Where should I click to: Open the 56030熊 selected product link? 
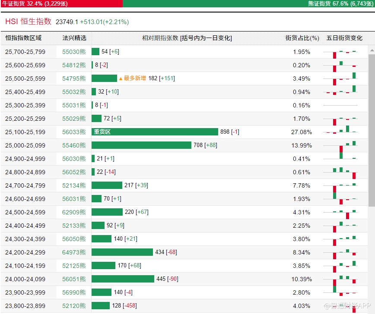point(74,159)
